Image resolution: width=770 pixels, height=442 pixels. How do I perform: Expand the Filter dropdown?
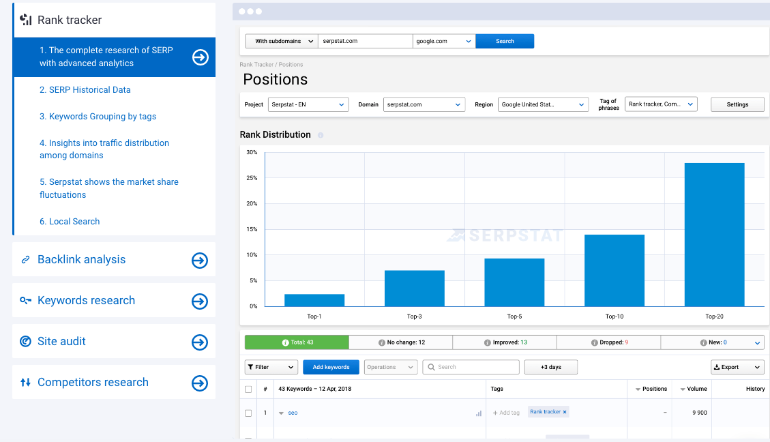tap(271, 367)
